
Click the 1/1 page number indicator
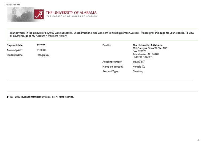(198, 140)
